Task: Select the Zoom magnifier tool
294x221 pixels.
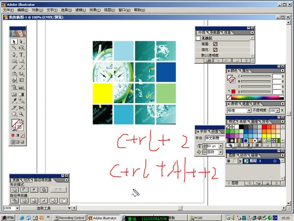Action: click(x=21, y=114)
